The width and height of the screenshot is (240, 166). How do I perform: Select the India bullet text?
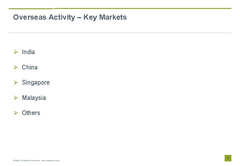tap(28, 52)
